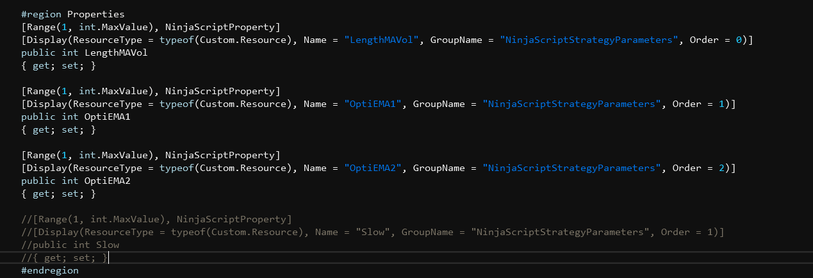813x278 pixels.
Task: Click "{ get; set; }" below OptiEMA2 declaration
Action: [58, 193]
